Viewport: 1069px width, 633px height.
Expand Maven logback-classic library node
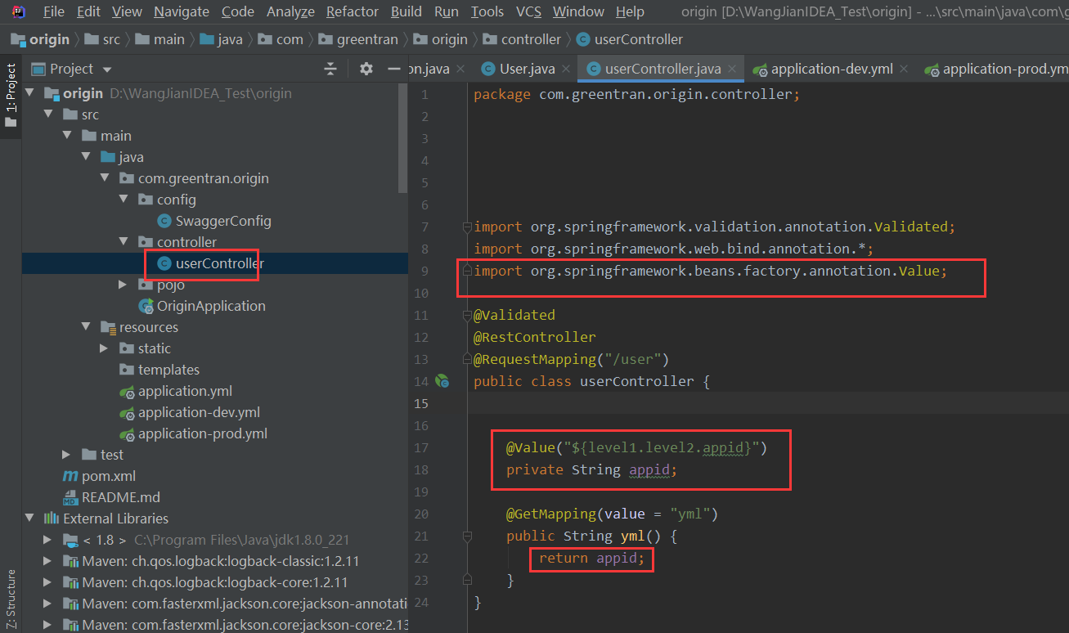[48, 560]
